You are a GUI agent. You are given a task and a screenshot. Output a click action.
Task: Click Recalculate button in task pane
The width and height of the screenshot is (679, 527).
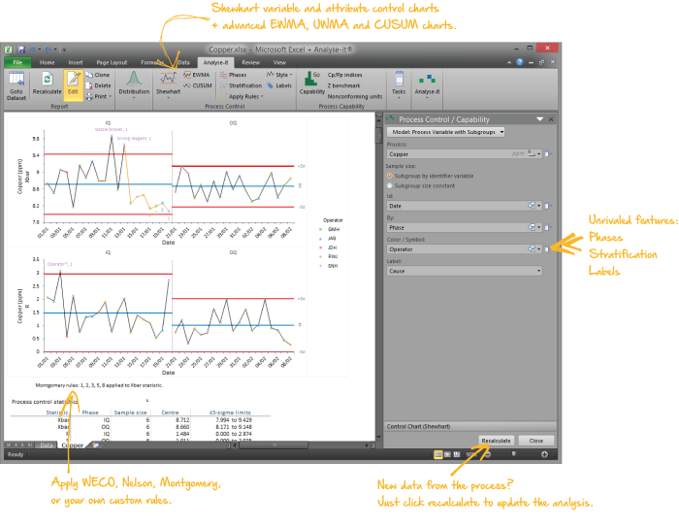click(496, 441)
